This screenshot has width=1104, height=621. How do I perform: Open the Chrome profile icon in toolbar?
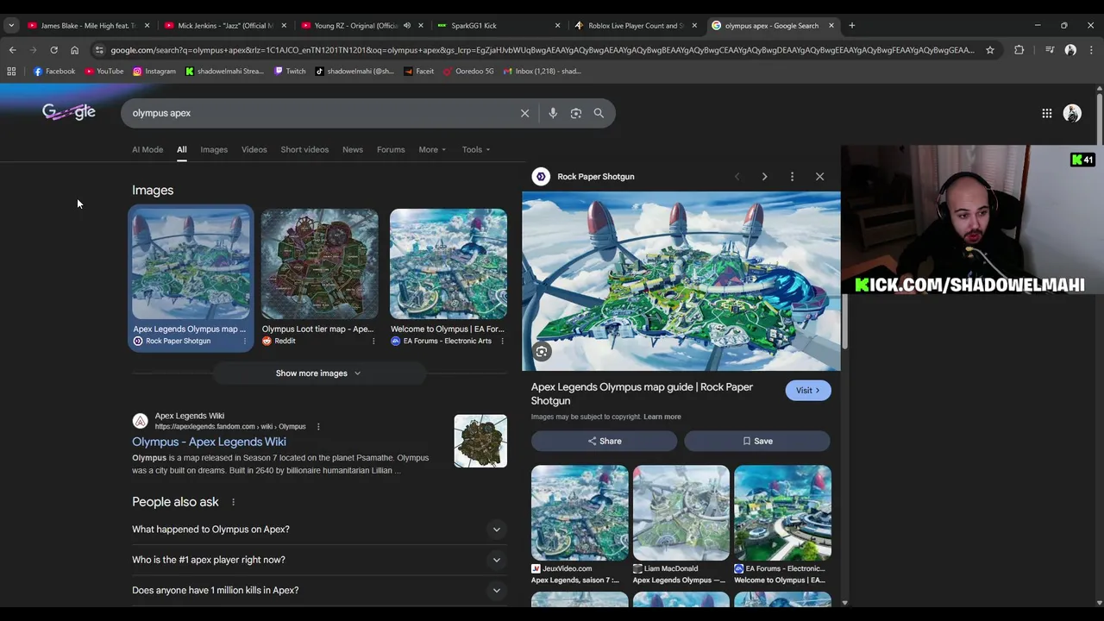tap(1070, 50)
